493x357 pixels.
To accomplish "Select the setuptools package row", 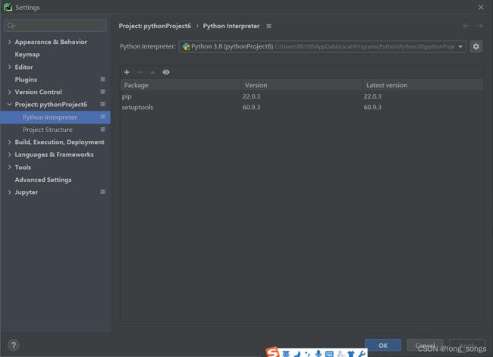I will coord(302,107).
